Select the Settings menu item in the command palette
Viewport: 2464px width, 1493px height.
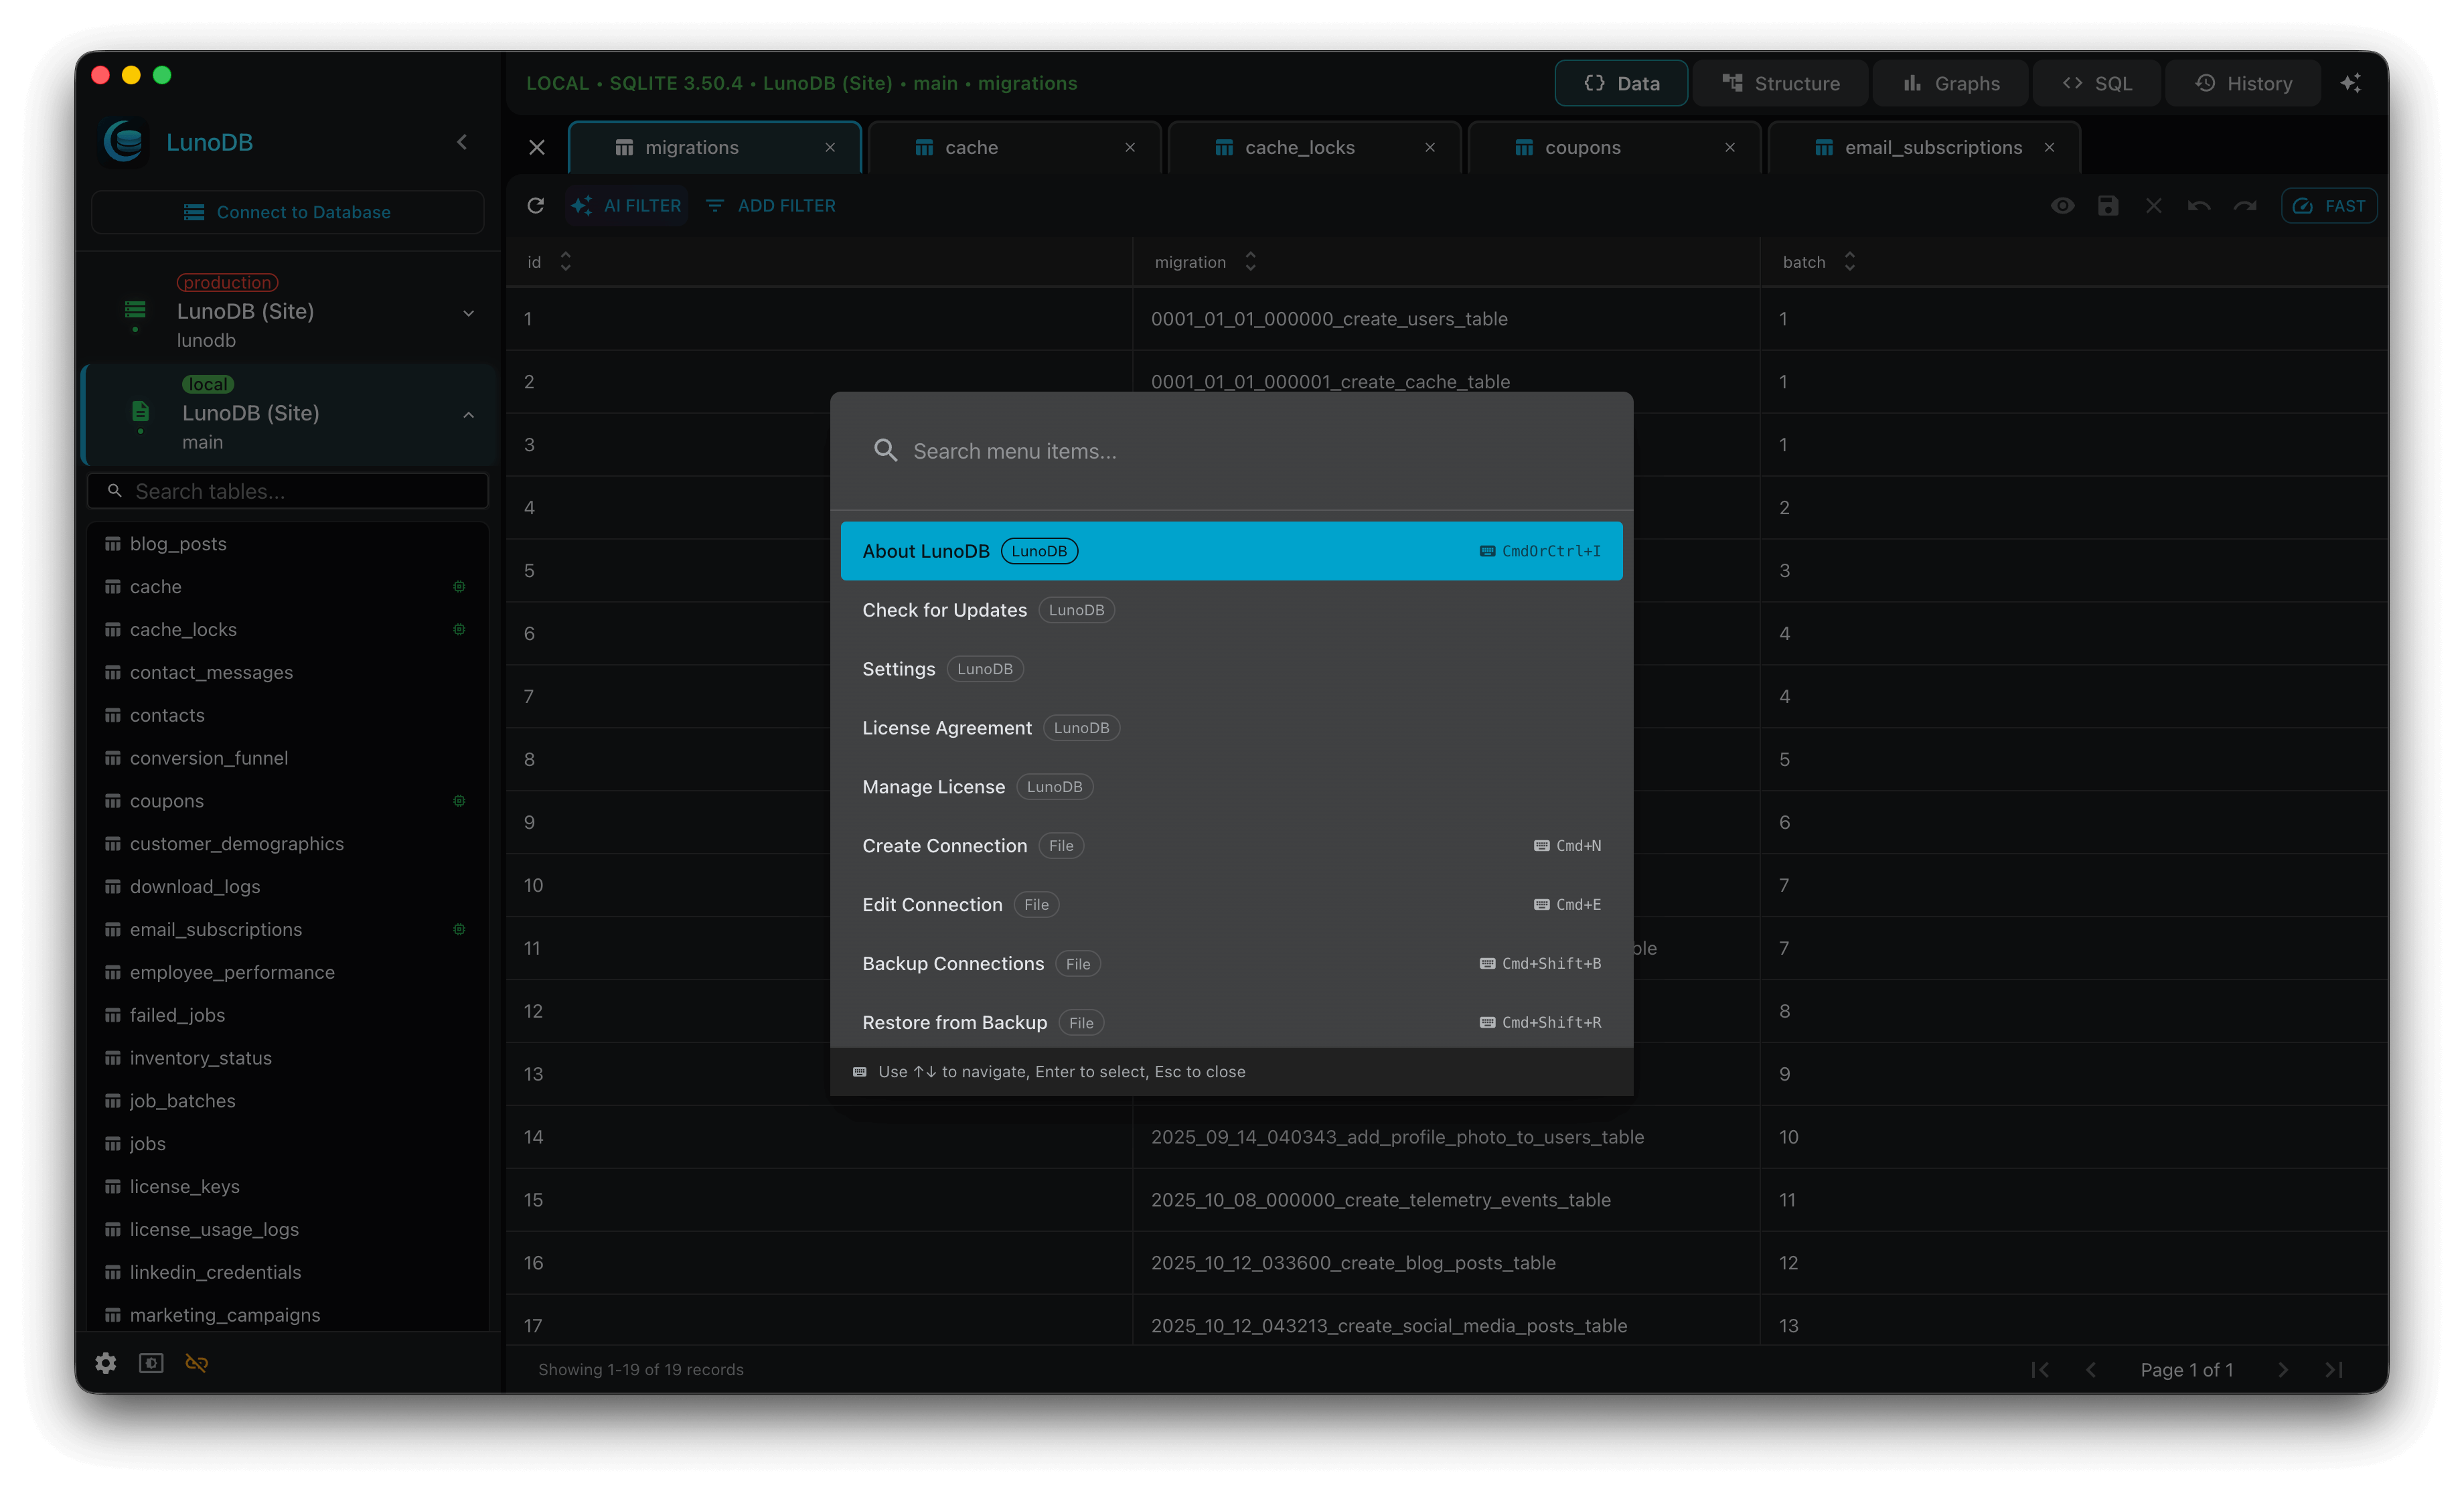click(x=1231, y=668)
